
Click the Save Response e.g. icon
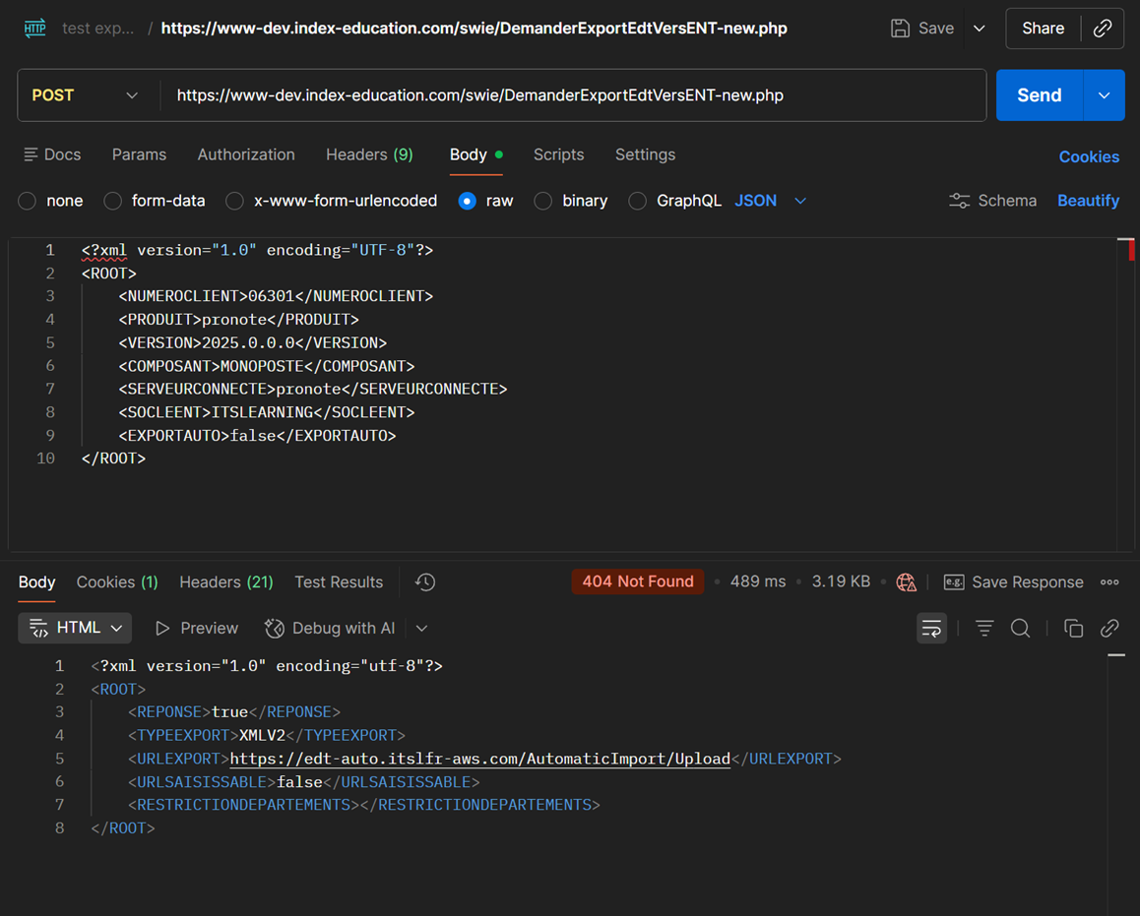click(x=954, y=581)
